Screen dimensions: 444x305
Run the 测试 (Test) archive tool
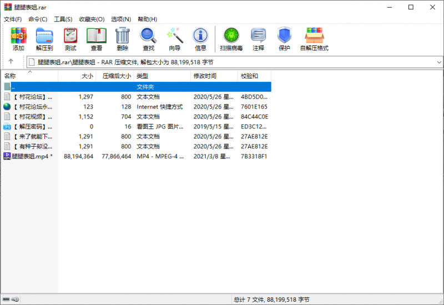pyautogui.click(x=70, y=39)
